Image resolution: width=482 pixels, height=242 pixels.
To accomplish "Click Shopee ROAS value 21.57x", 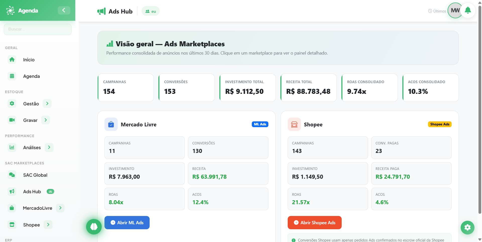I will (301, 202).
